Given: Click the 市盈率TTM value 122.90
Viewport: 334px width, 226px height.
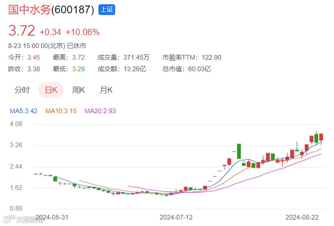Looking at the screenshot, I should point(211,57).
